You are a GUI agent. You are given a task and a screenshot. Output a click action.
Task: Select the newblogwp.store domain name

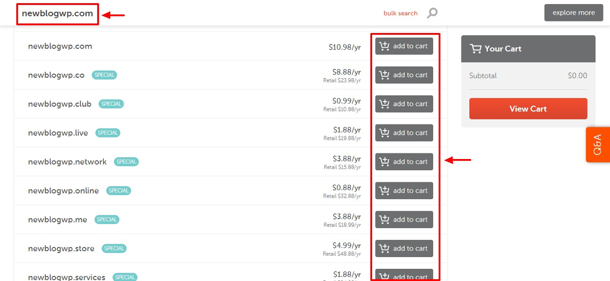point(61,249)
